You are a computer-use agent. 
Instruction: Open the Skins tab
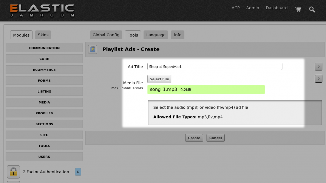[43, 35]
